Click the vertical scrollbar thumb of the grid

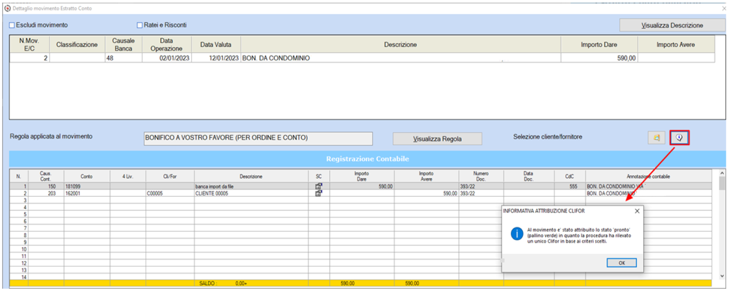pos(722,183)
